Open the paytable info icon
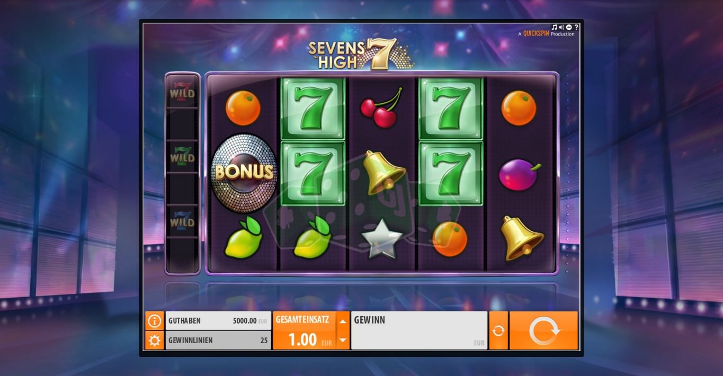This screenshot has height=376, width=723. [155, 320]
